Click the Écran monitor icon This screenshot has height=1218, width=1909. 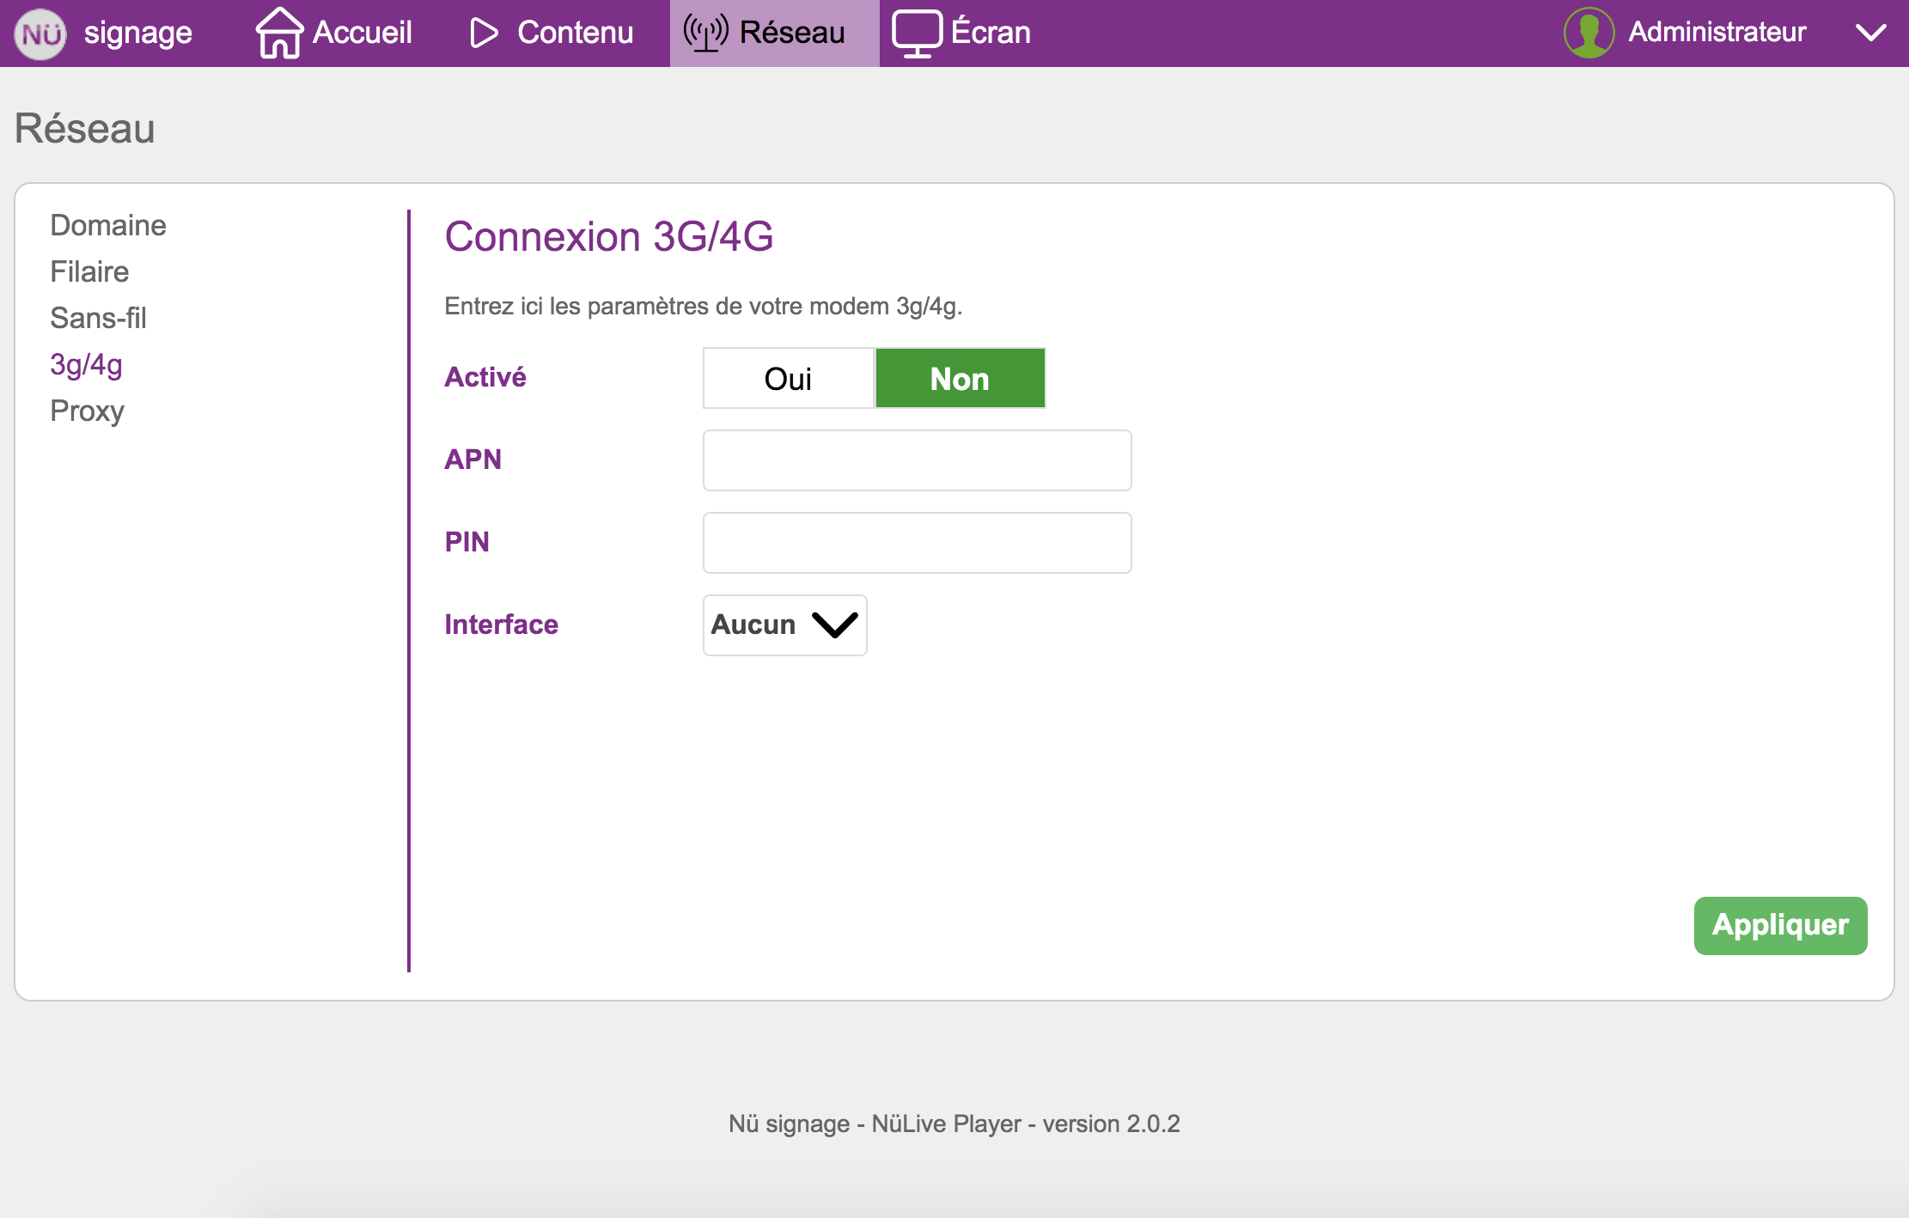[x=917, y=33]
